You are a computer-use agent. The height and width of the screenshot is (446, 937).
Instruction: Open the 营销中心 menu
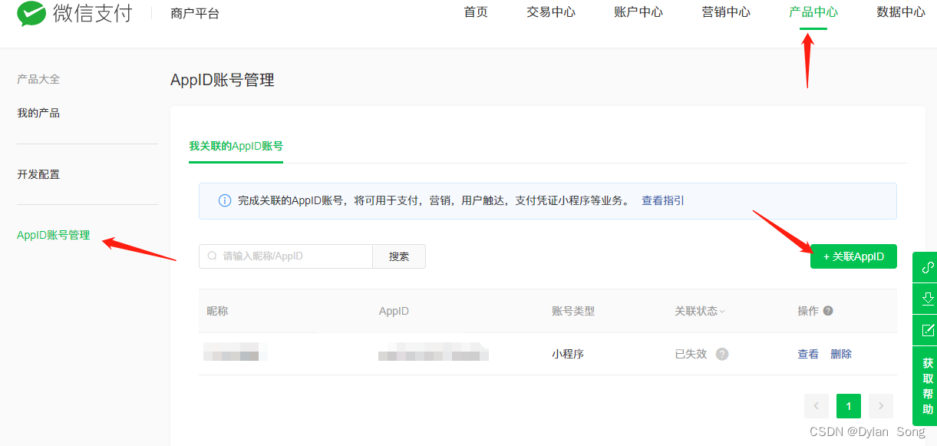pyautogui.click(x=726, y=12)
